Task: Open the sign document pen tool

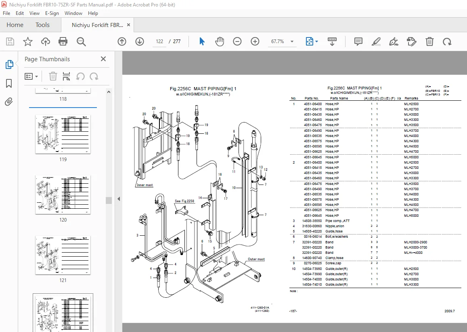Action: [x=394, y=41]
